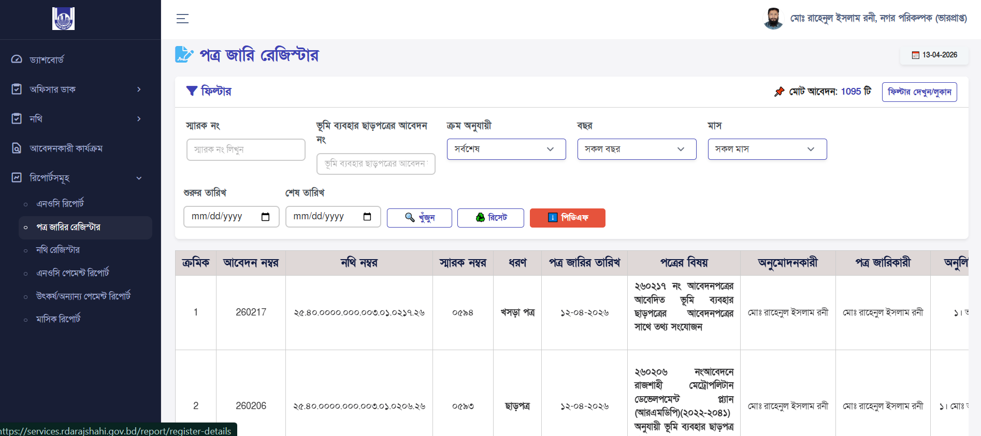Open the মাস month dropdown
Image resolution: width=981 pixels, height=436 pixels.
[x=767, y=149]
